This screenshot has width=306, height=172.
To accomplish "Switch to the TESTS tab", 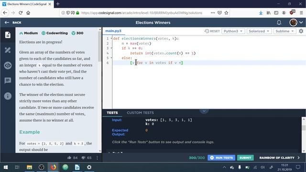I will click(112, 113).
